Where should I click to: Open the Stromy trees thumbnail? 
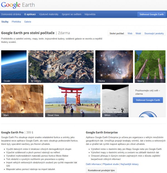click(150, 66)
